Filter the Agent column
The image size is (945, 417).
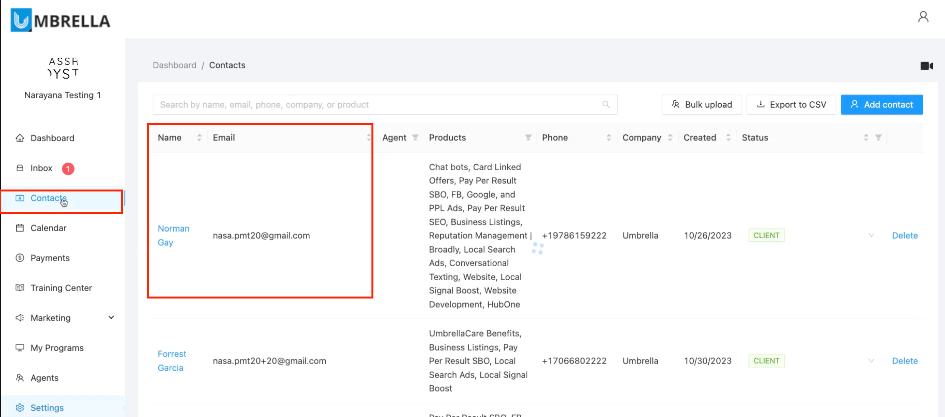coord(415,138)
